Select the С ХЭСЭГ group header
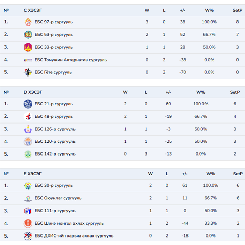 point(33,10)
